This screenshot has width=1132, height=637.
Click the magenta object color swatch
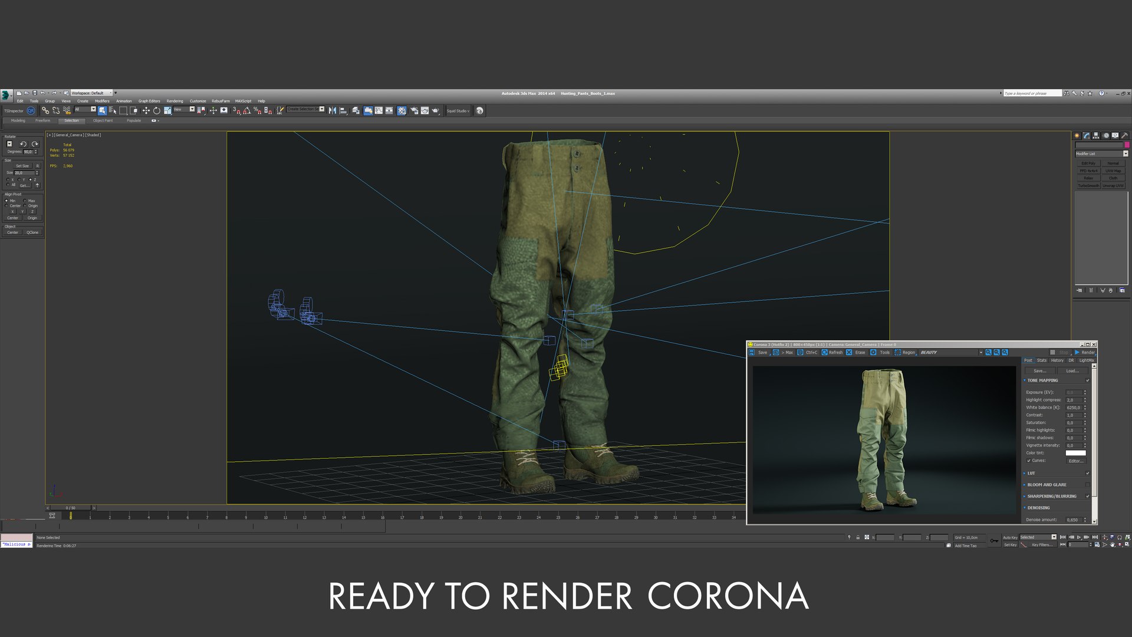coord(1127,145)
